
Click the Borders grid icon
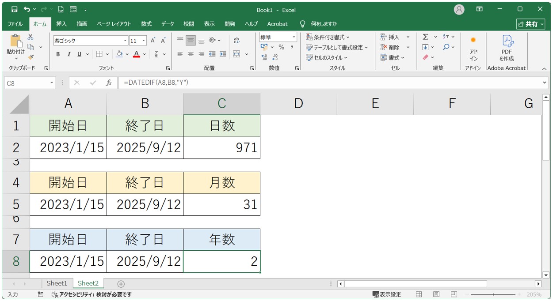[99, 54]
